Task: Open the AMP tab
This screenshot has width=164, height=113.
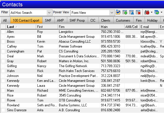Action: [61, 20]
